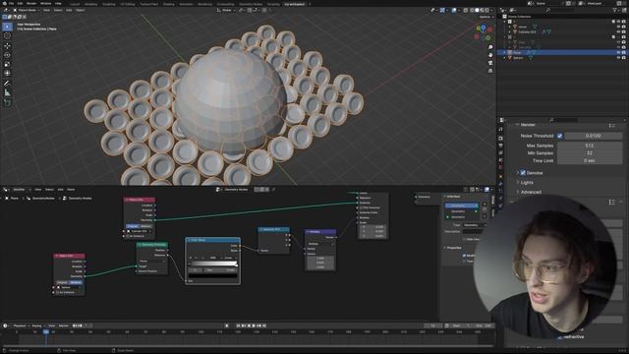The image size is (629, 354).
Task: Collapse the Render sampling panel header
Action: coord(528,125)
